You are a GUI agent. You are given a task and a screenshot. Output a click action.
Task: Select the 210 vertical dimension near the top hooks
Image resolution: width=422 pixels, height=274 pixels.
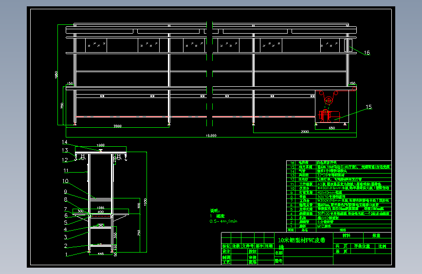pyautogui.click(x=115, y=159)
